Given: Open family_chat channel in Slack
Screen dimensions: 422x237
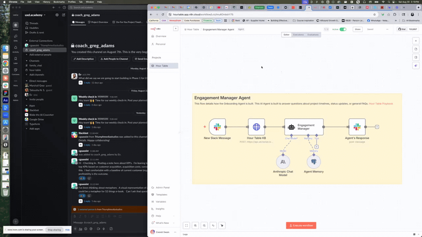Looking at the screenshot, I should (x=35, y=65).
